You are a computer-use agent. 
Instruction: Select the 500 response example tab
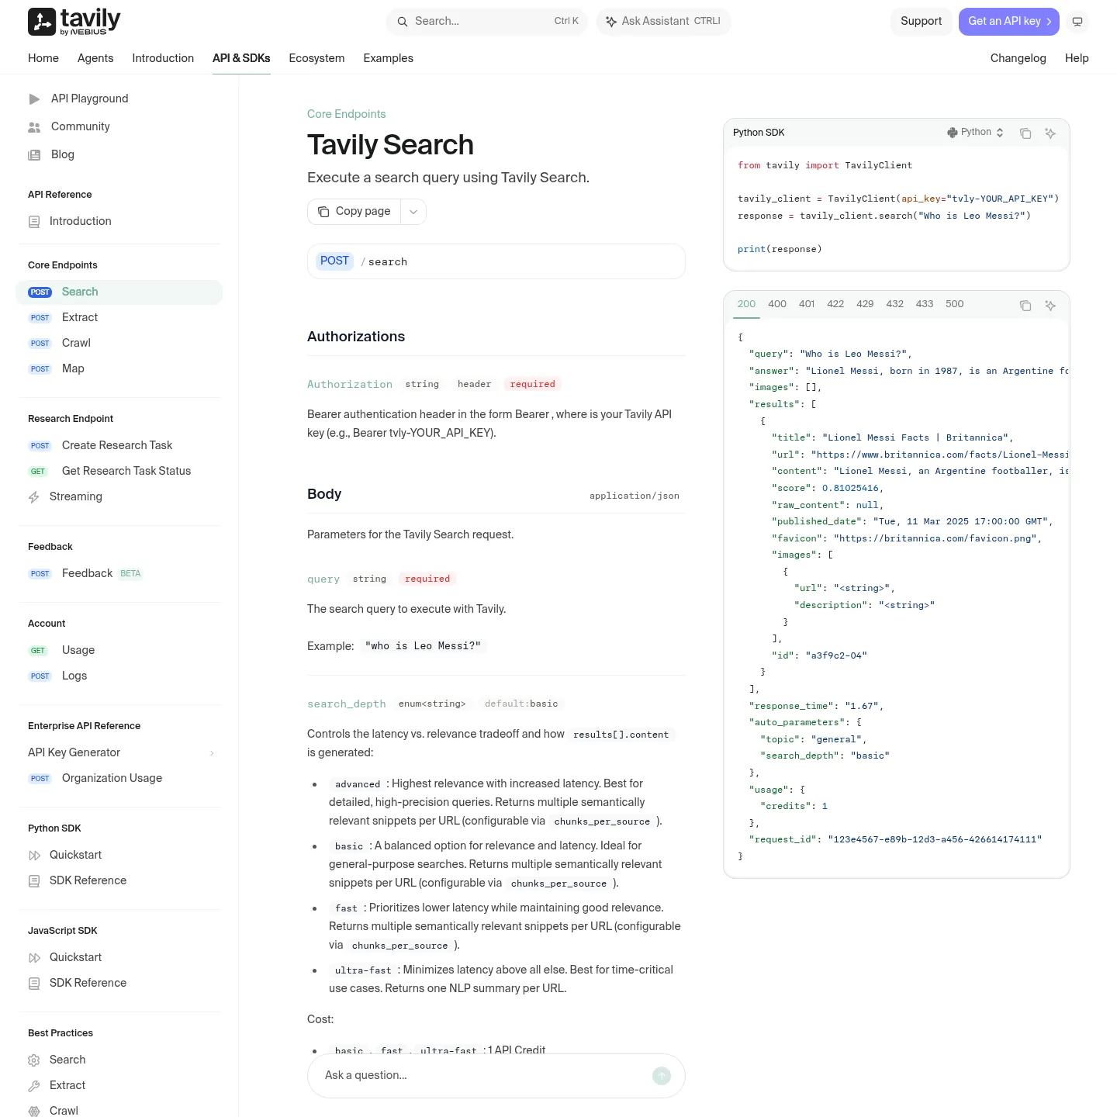click(955, 304)
